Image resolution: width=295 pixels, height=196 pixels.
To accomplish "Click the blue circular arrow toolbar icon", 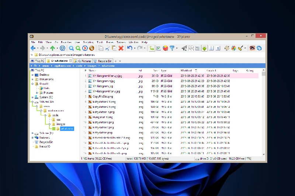I will [85, 49].
